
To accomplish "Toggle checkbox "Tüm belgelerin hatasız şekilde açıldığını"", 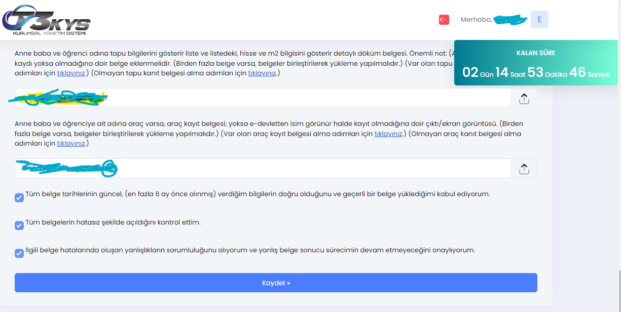I will (x=19, y=226).
